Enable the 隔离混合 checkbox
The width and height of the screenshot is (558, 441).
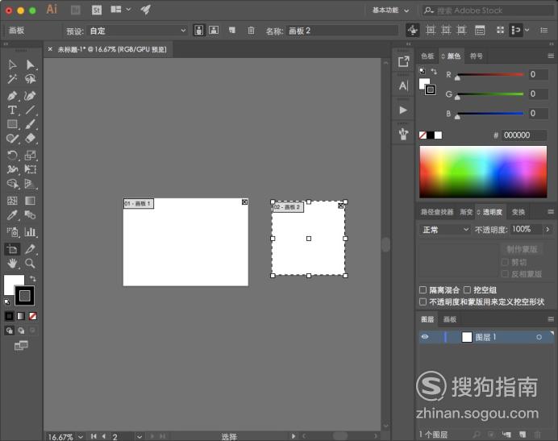pos(423,290)
